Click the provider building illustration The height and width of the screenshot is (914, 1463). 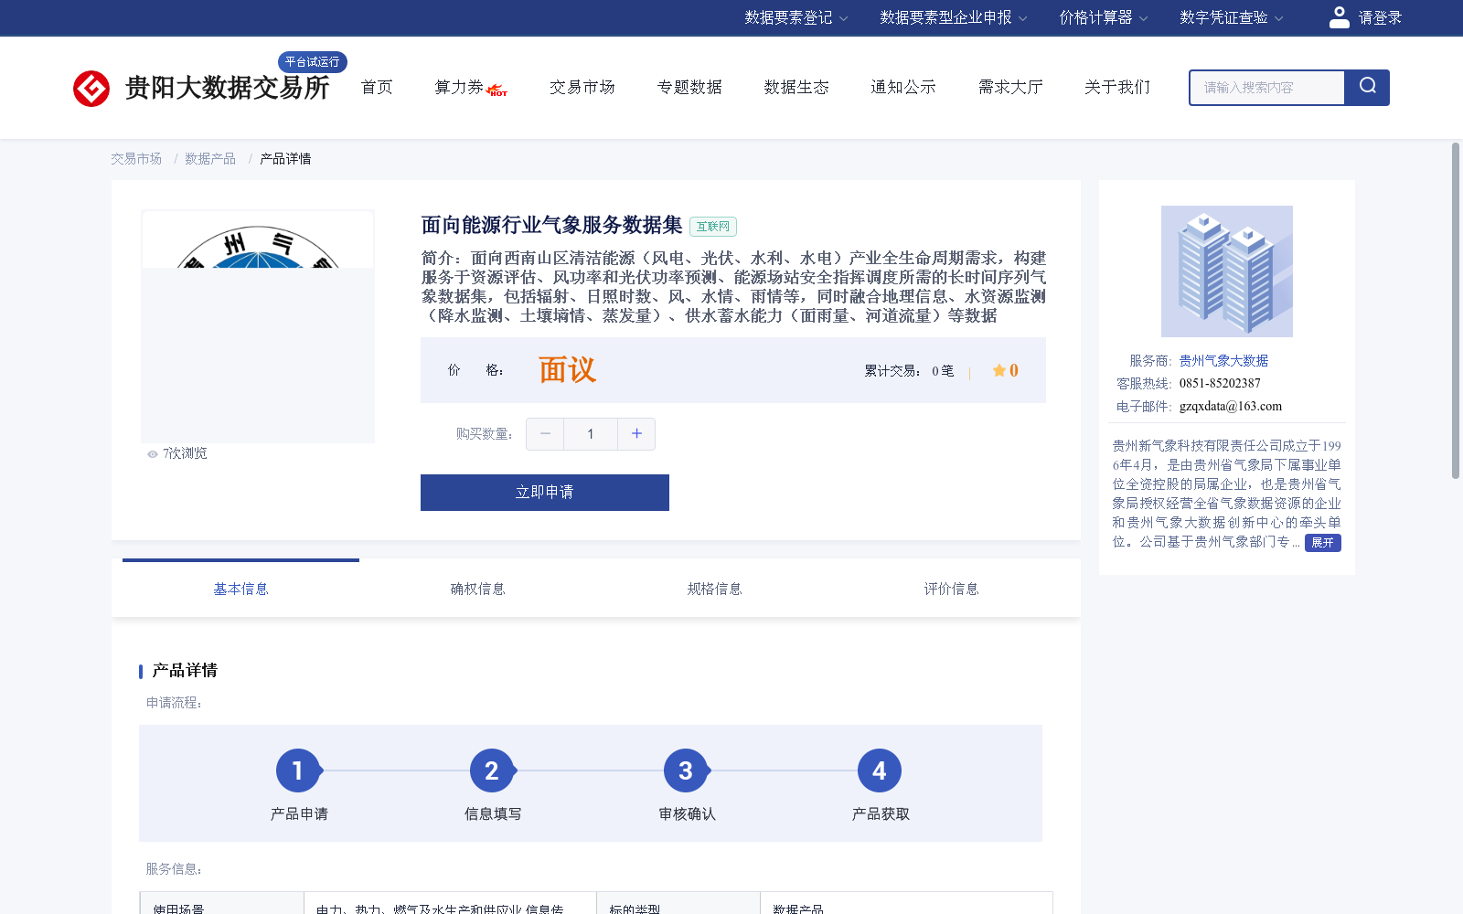click(1227, 271)
